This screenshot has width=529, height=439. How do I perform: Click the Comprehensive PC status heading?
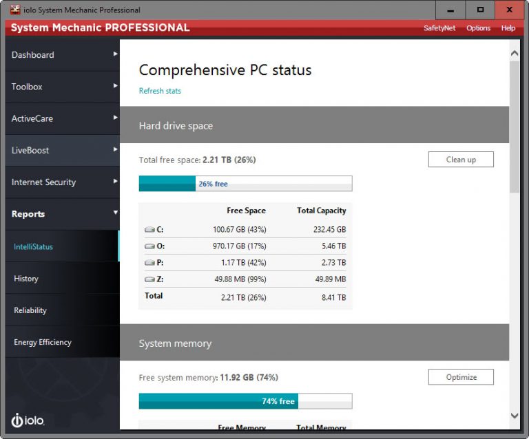[x=225, y=70]
